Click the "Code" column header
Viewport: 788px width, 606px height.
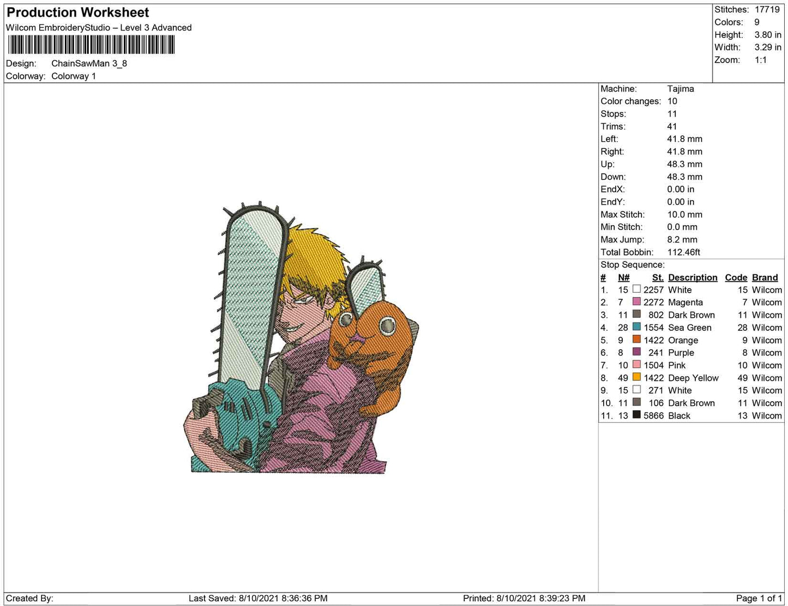click(736, 277)
